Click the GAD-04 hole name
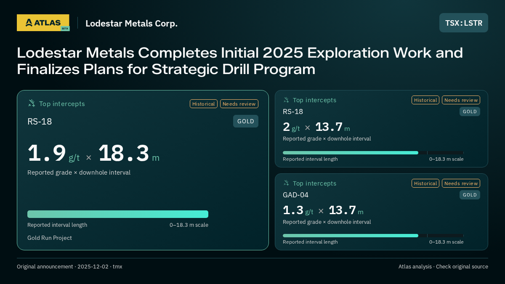The width and height of the screenshot is (505, 284). coord(296,195)
